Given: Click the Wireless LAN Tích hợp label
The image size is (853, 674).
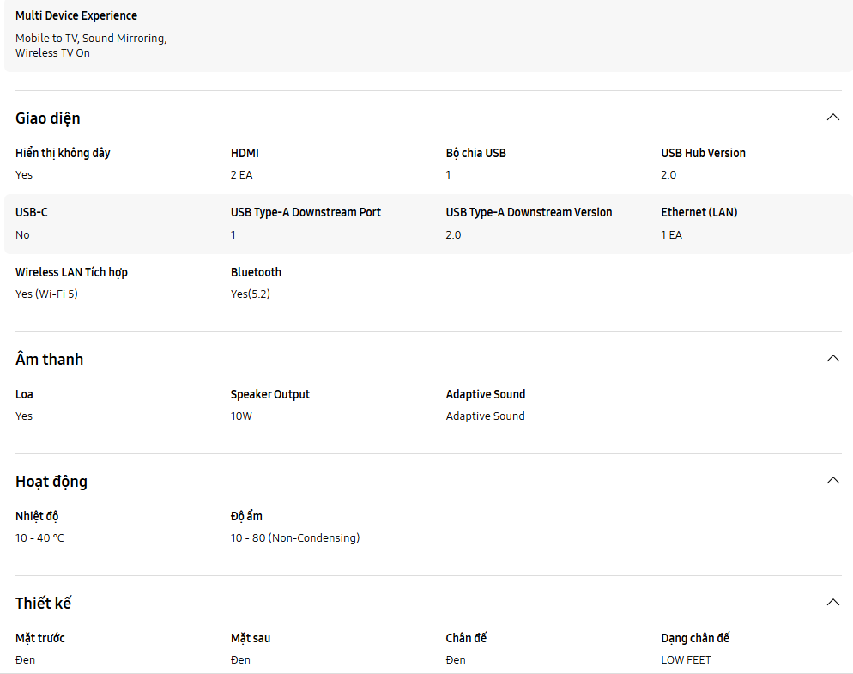Looking at the screenshot, I should [71, 273].
